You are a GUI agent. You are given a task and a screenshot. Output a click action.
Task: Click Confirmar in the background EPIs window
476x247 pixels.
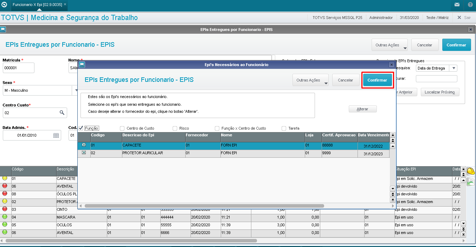tap(456, 45)
